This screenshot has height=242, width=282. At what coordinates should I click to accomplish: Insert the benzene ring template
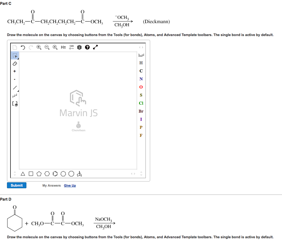tap(55, 174)
